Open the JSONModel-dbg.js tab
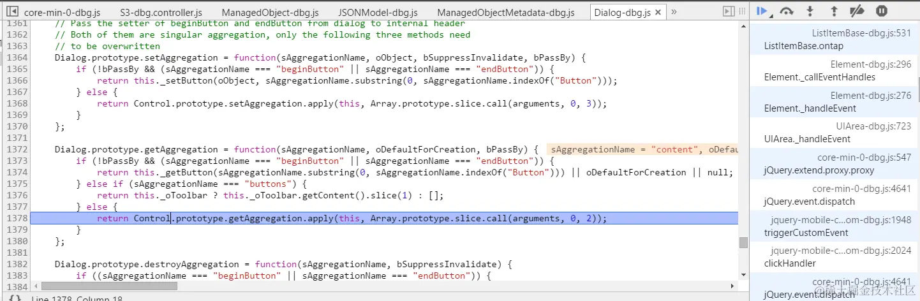This screenshot has width=920, height=301. tap(378, 12)
